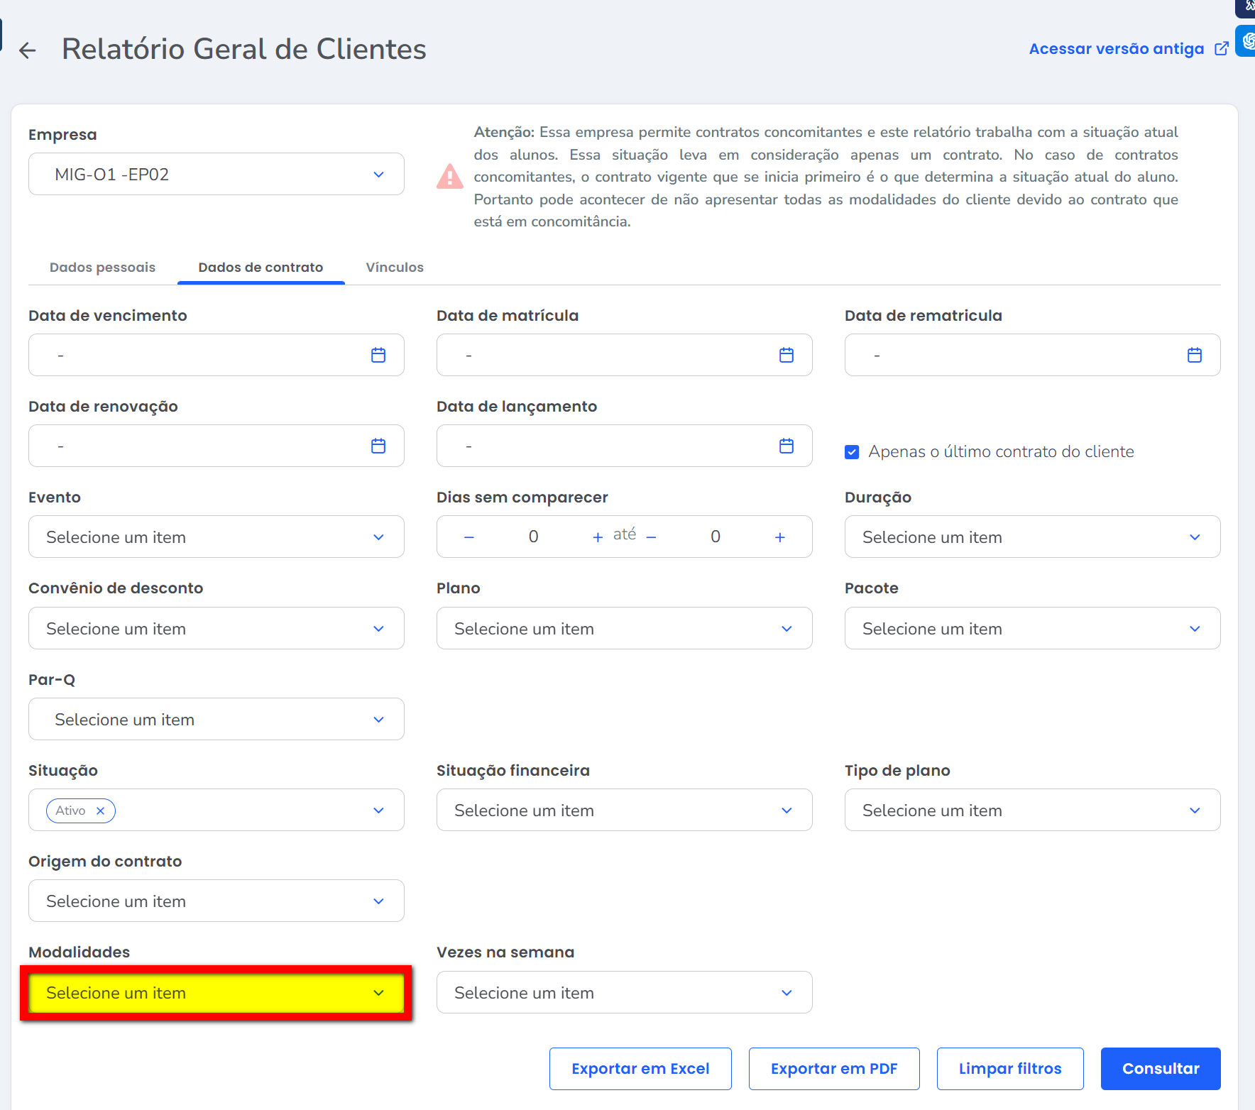Switch to the Vínculos tab
This screenshot has height=1110, width=1255.
pyautogui.click(x=395, y=268)
